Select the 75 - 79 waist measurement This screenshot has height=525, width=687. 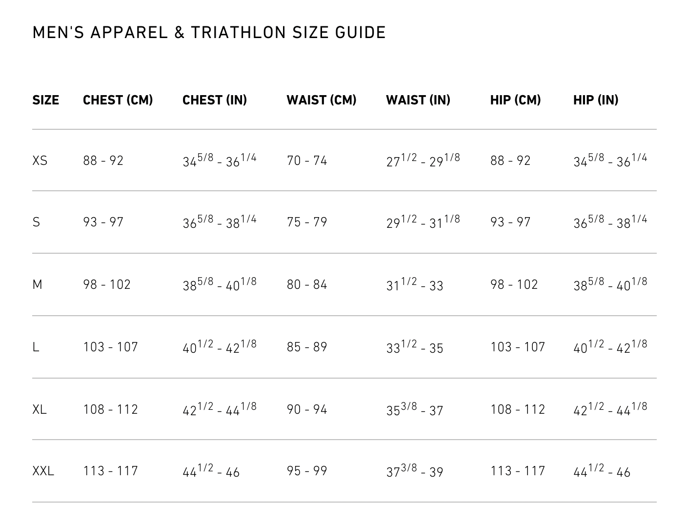click(307, 222)
